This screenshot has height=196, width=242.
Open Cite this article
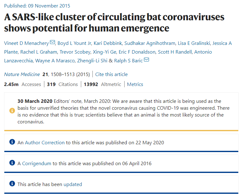(x=111, y=74)
